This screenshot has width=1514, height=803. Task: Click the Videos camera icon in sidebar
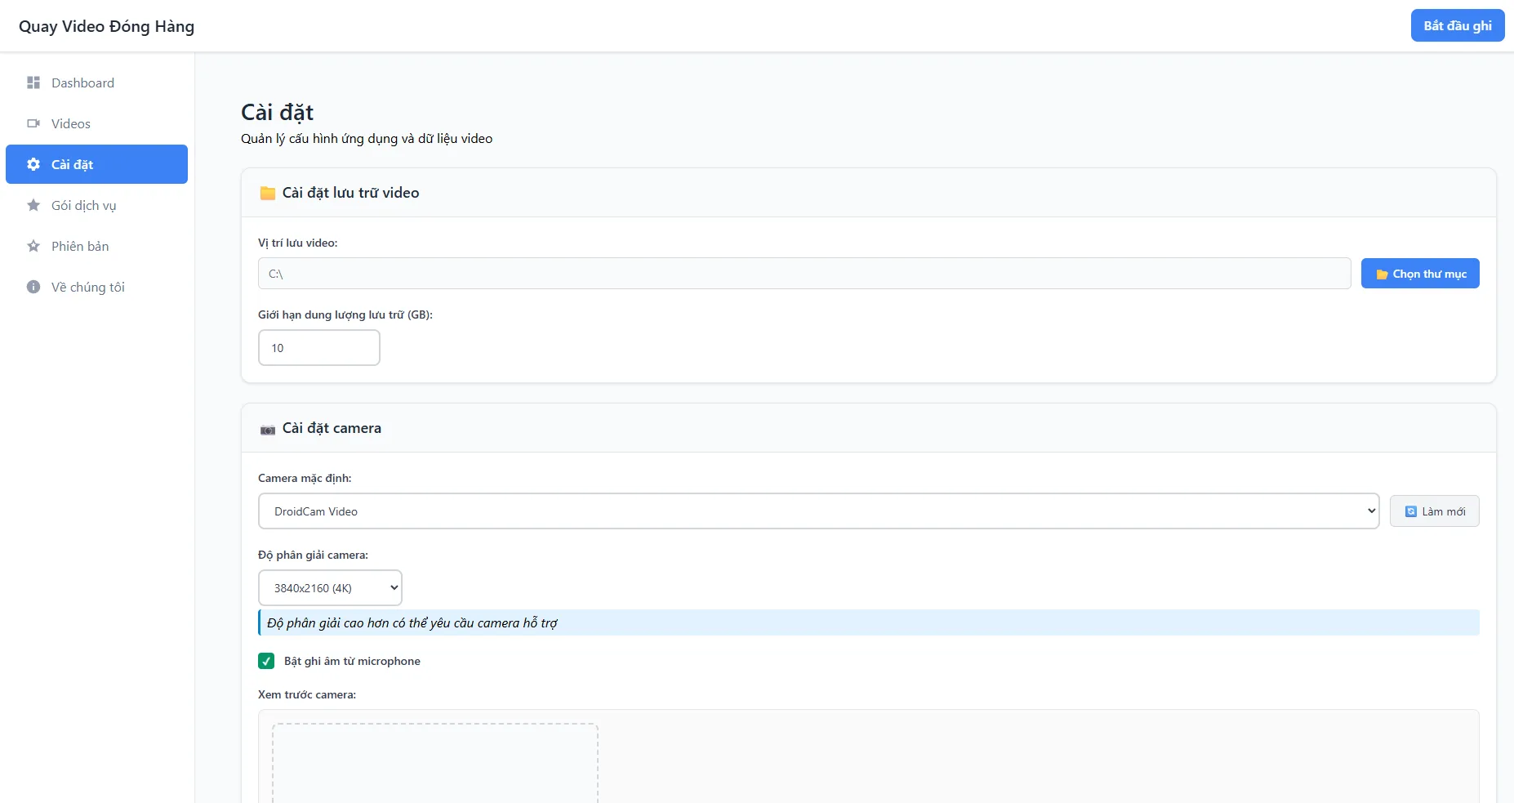click(x=33, y=123)
